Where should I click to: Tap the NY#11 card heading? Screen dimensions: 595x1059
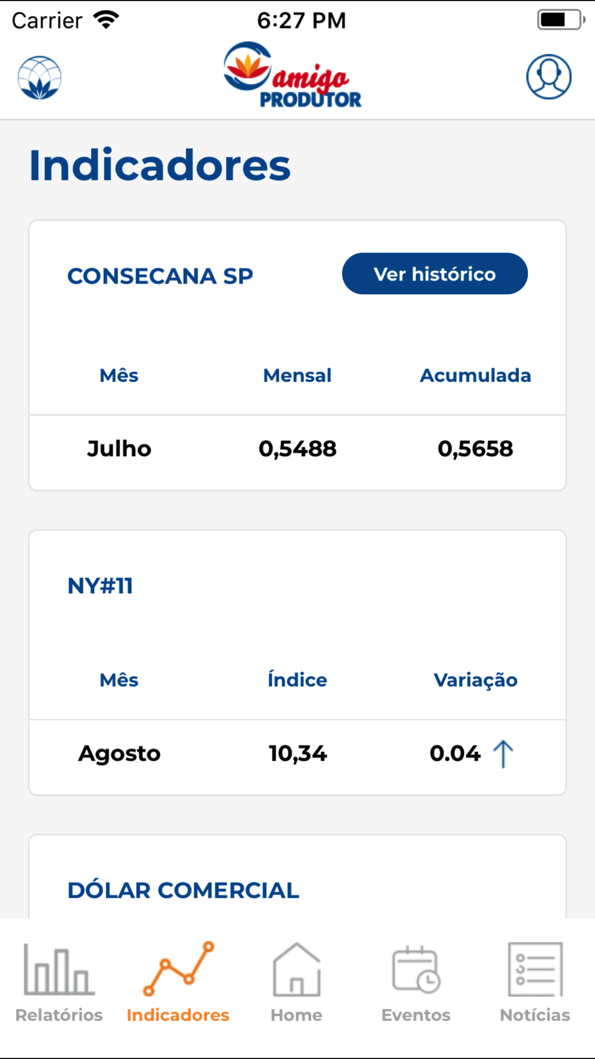(x=100, y=586)
